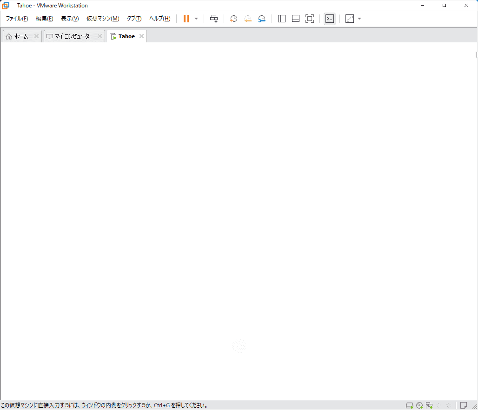This screenshot has height=410, width=478.
Task: Open the power options dropdown arrow
Action: tap(196, 19)
